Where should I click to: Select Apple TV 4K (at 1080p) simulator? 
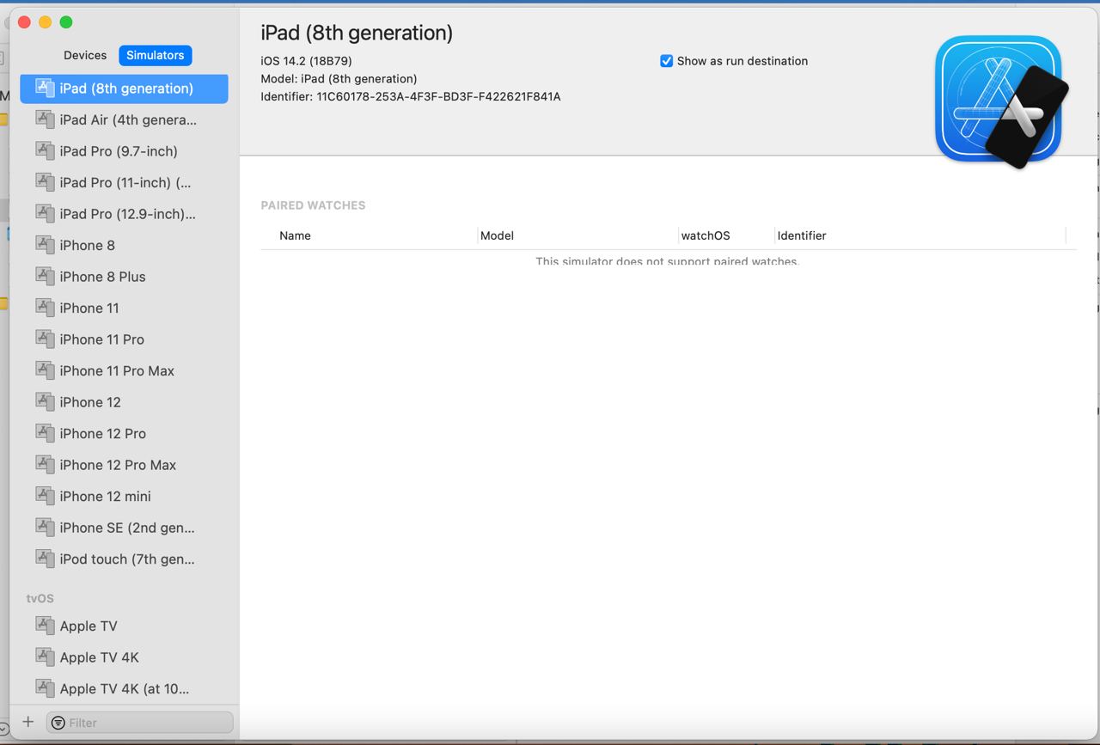pyautogui.click(x=124, y=688)
